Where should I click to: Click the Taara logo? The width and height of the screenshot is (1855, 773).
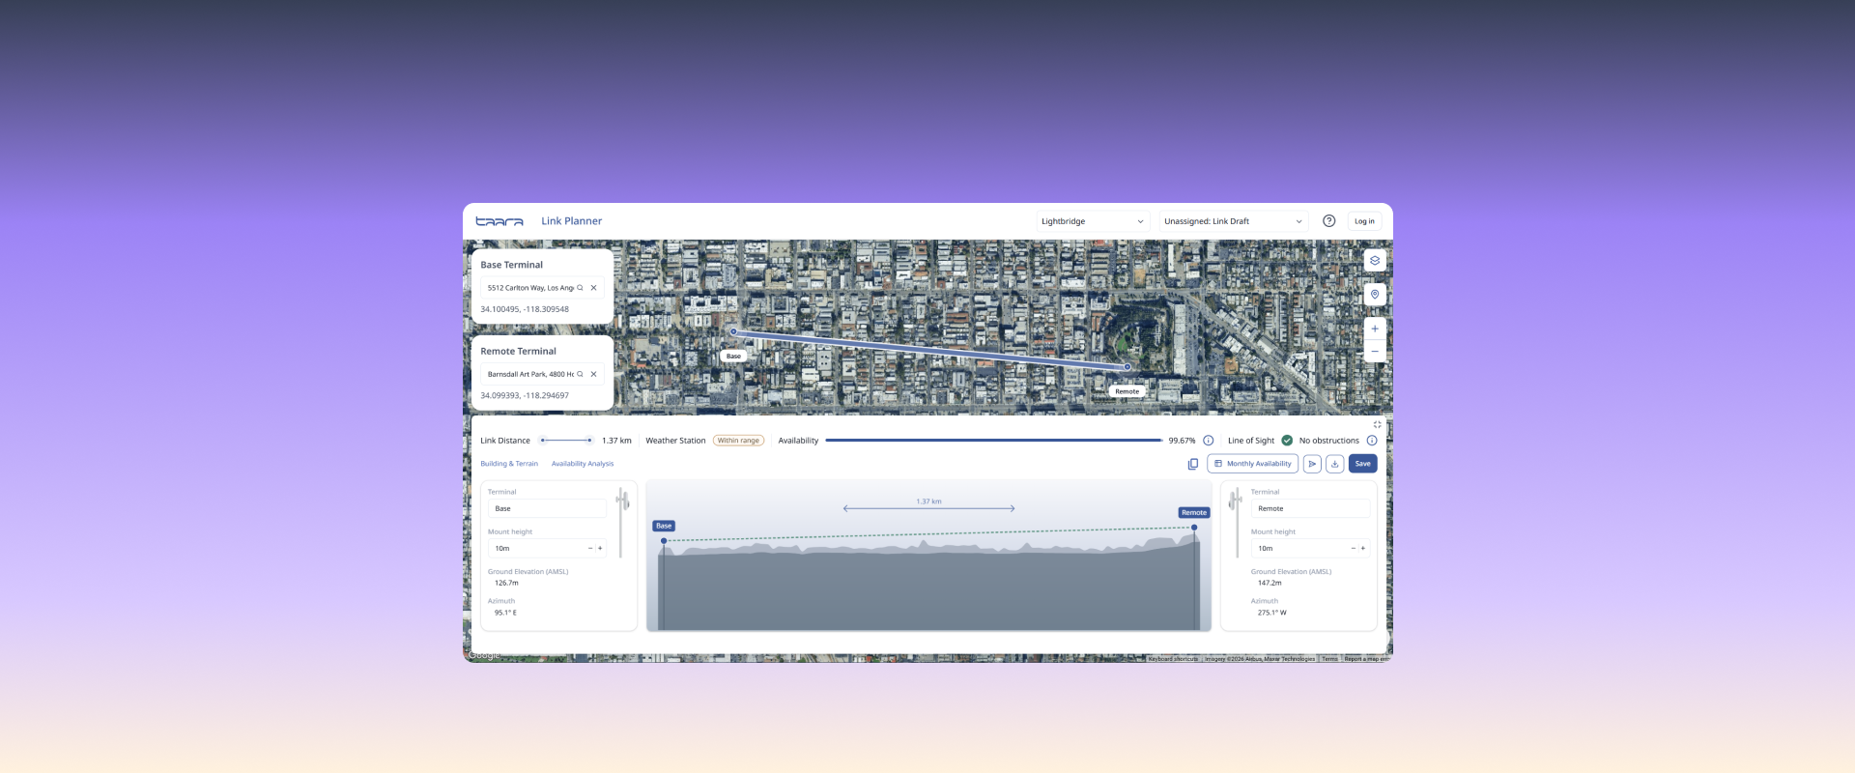pyautogui.click(x=499, y=221)
